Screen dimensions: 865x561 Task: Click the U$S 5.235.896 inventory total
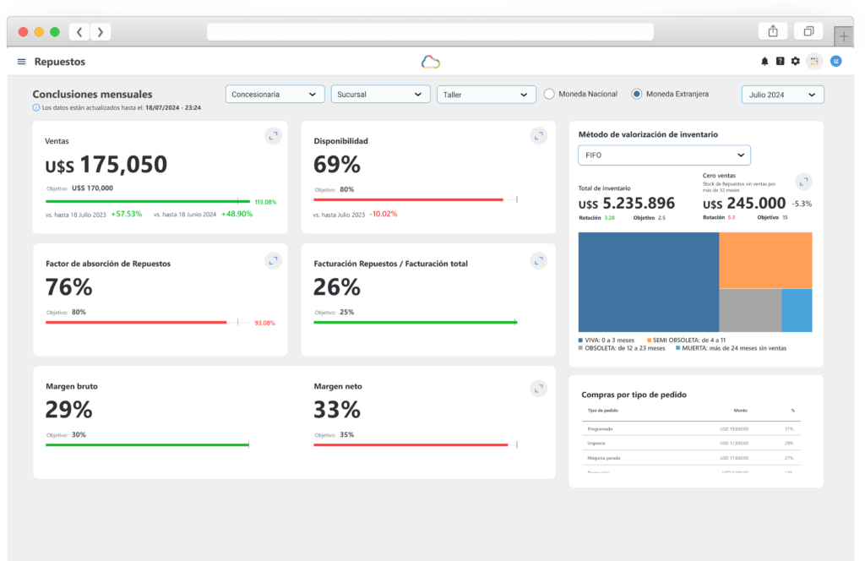click(627, 204)
